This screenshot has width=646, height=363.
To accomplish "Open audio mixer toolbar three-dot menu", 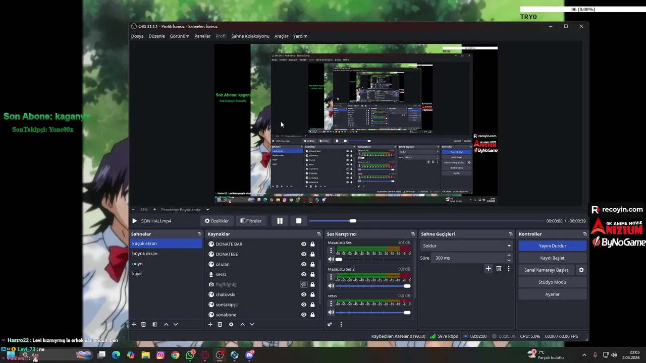I will [341, 324].
